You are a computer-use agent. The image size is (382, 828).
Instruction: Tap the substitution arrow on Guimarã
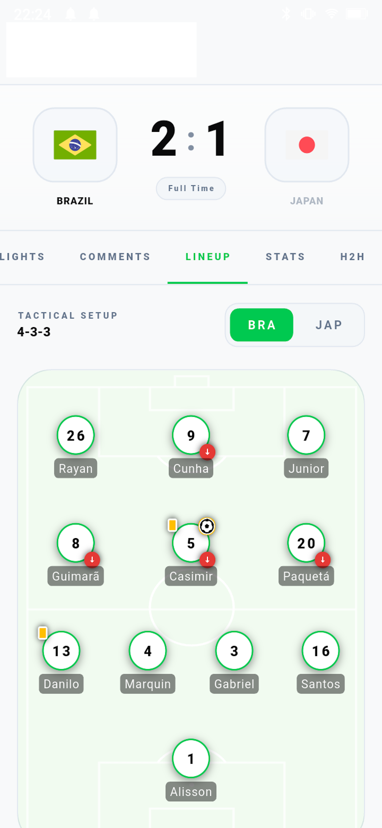click(x=92, y=560)
